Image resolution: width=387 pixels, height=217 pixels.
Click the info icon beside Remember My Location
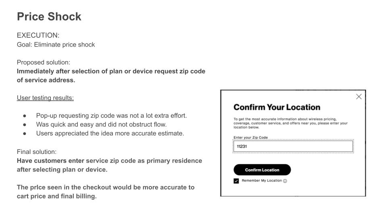285,181
